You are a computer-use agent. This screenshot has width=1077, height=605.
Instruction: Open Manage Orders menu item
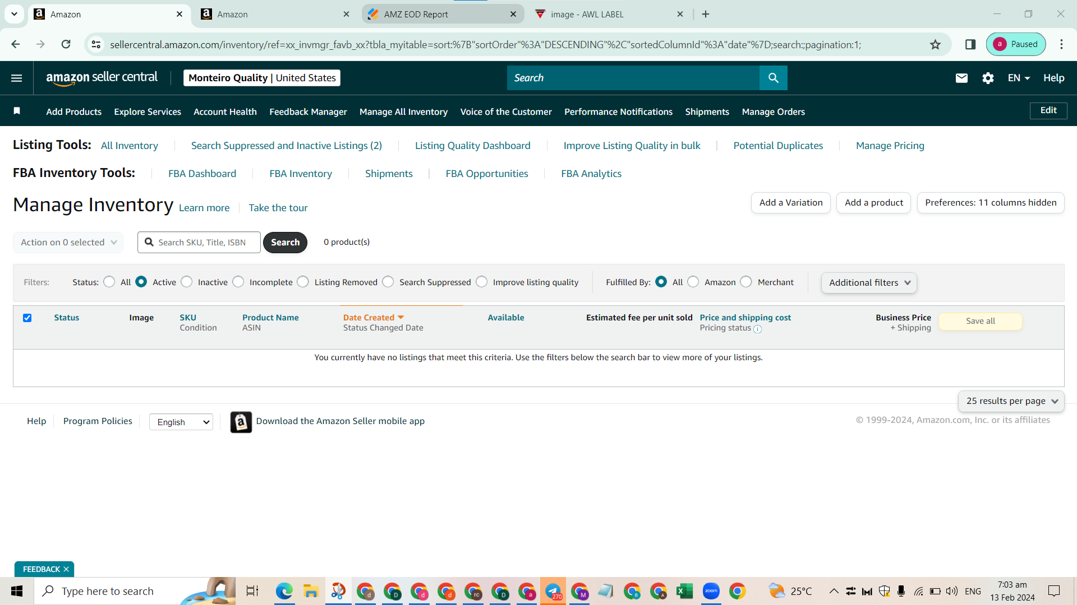click(773, 112)
